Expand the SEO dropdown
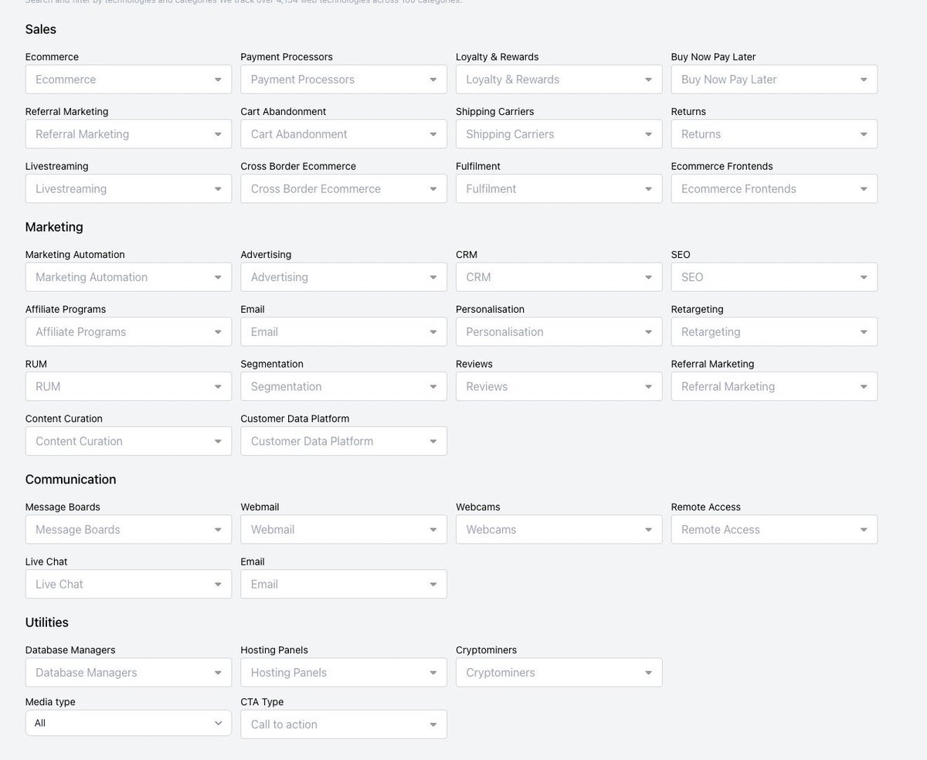This screenshot has width=927, height=760. coord(774,277)
